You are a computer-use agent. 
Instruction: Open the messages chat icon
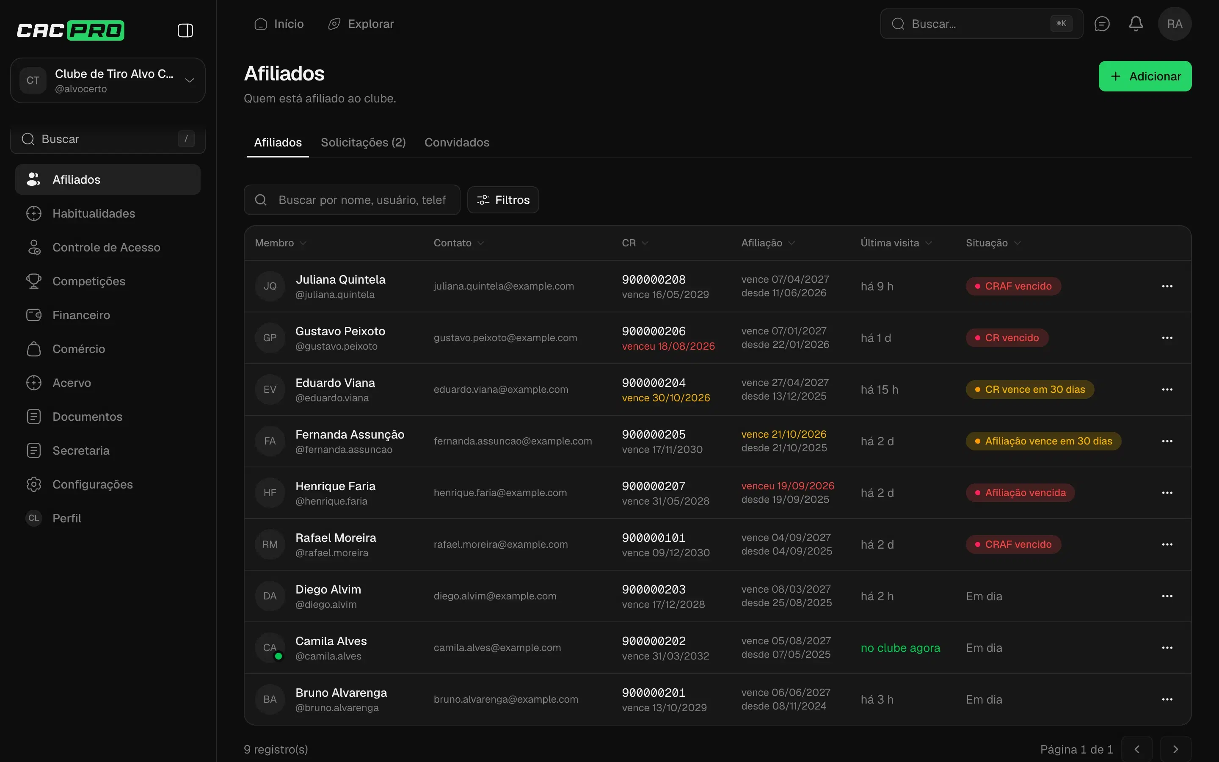(x=1102, y=24)
